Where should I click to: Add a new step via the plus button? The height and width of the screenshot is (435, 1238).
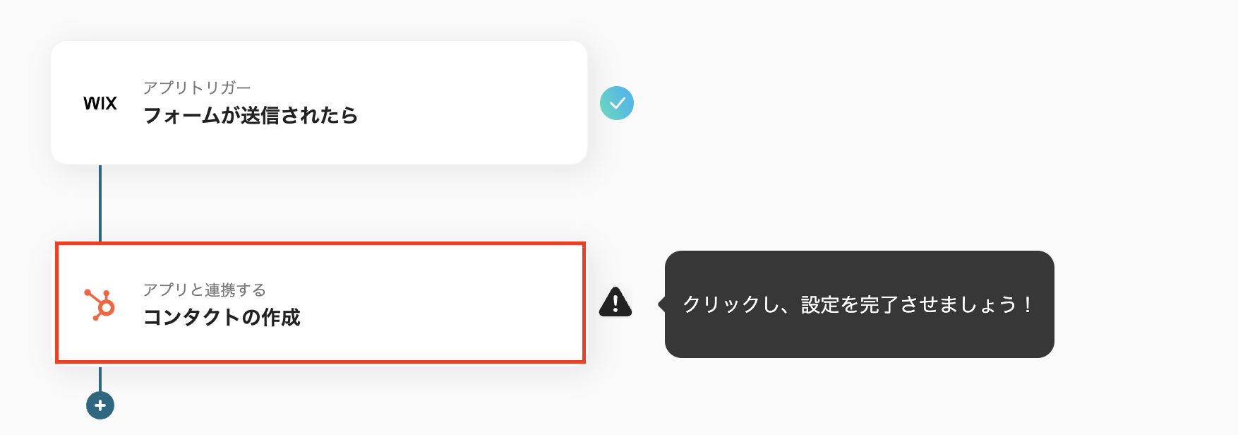tap(100, 406)
